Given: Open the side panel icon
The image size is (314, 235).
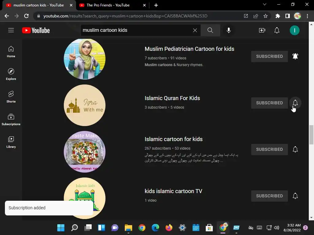Looking at the screenshot, I should (288, 16).
